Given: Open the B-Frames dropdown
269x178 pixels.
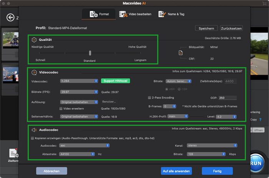Looking at the screenshot, I should tap(169, 106).
